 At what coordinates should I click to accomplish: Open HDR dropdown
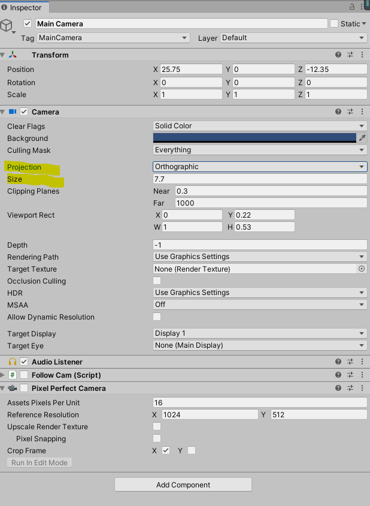pos(260,293)
